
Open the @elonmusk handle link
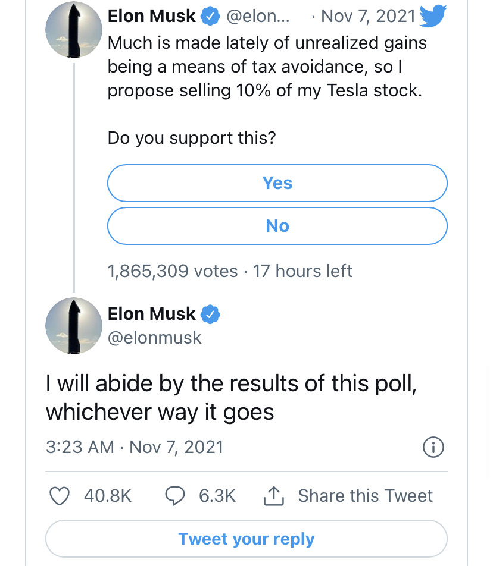tap(155, 338)
